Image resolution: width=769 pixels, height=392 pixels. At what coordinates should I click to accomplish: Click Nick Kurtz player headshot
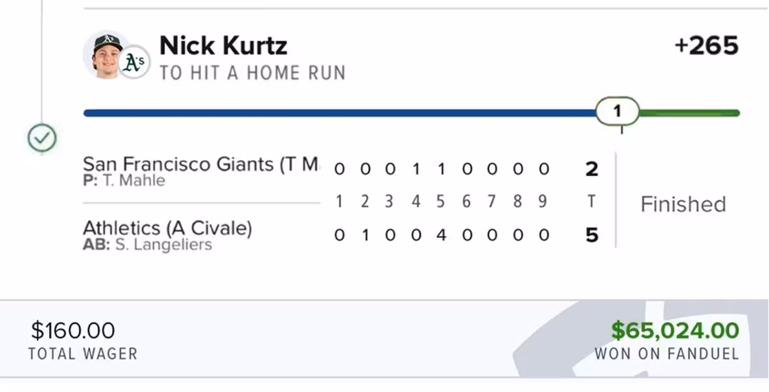107,56
